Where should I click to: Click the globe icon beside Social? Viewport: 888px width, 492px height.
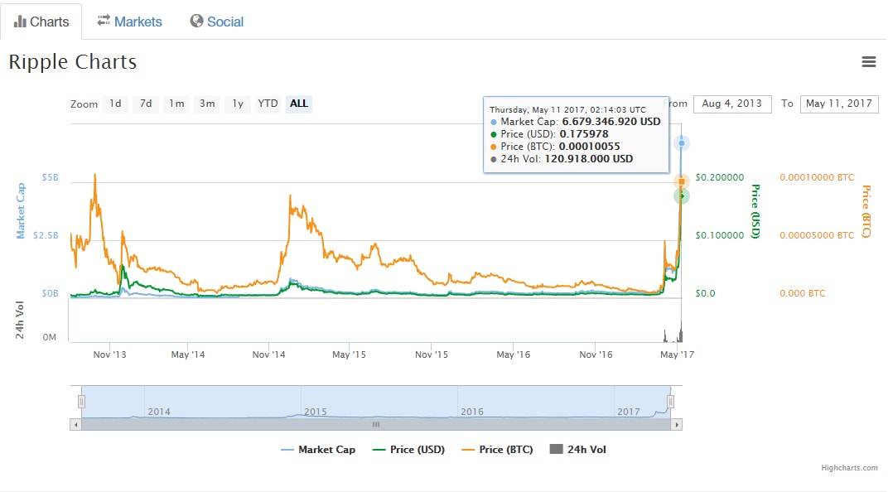coord(196,21)
